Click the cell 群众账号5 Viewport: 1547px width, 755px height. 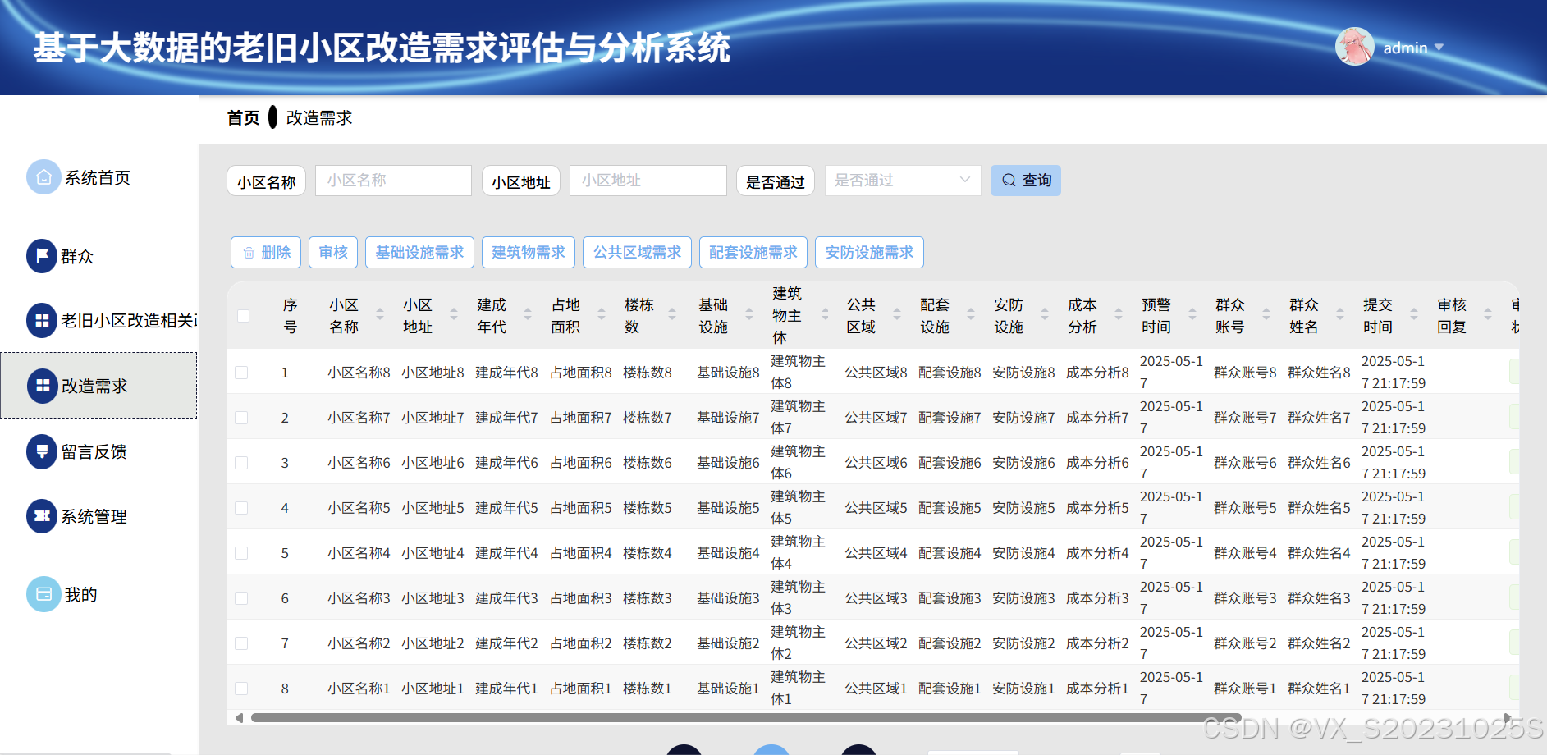(1245, 508)
